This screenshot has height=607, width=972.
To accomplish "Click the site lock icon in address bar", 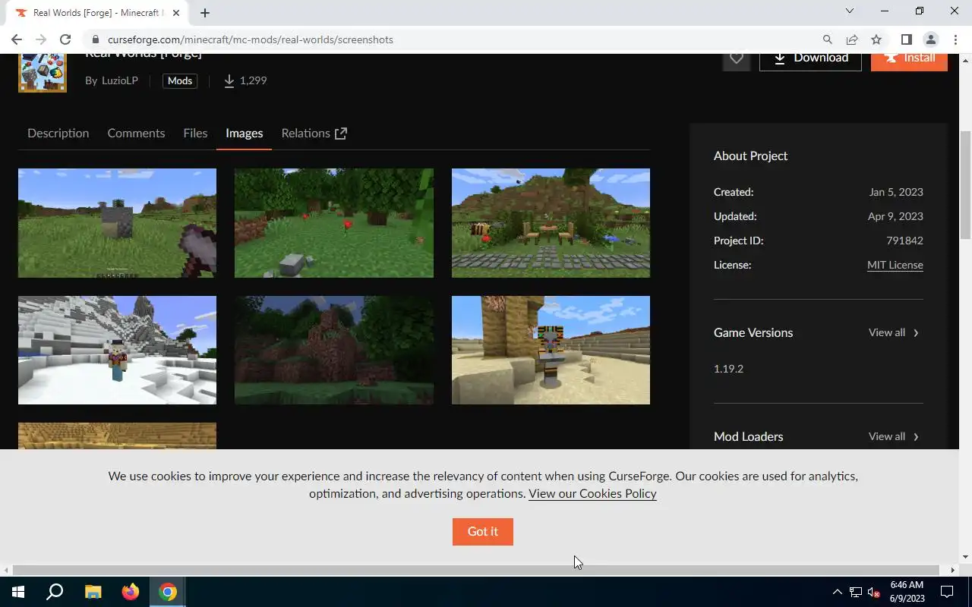I will click(x=95, y=39).
